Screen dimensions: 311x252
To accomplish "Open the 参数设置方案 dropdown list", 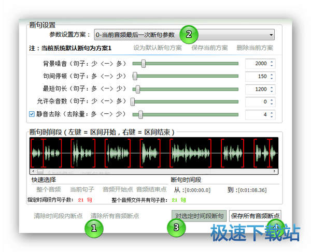I will pyautogui.click(x=184, y=35).
